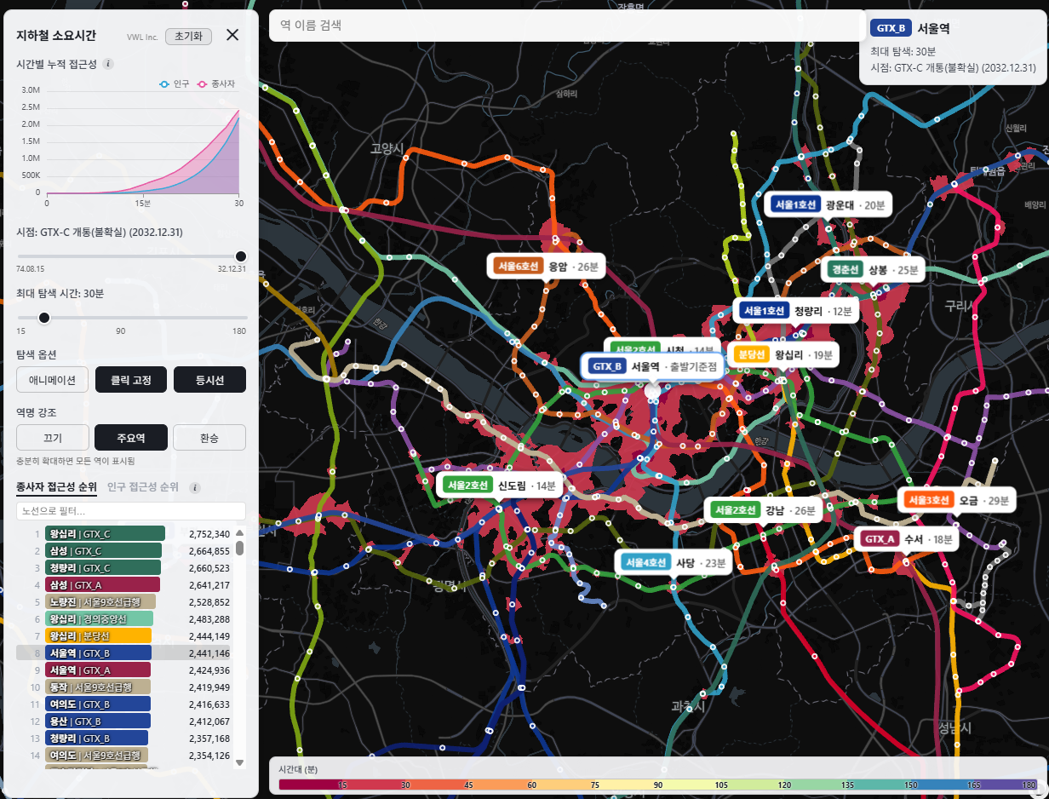Click the 사당 서울4호선 map label
This screenshot has height=799, width=1049.
(674, 563)
